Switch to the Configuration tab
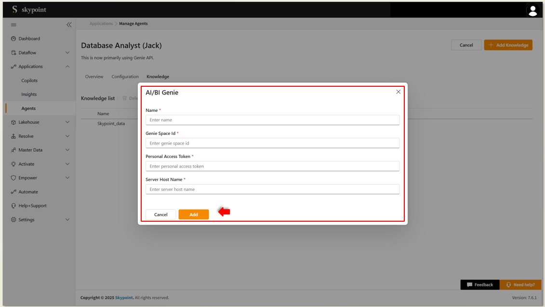The width and height of the screenshot is (545, 307). tap(125, 77)
